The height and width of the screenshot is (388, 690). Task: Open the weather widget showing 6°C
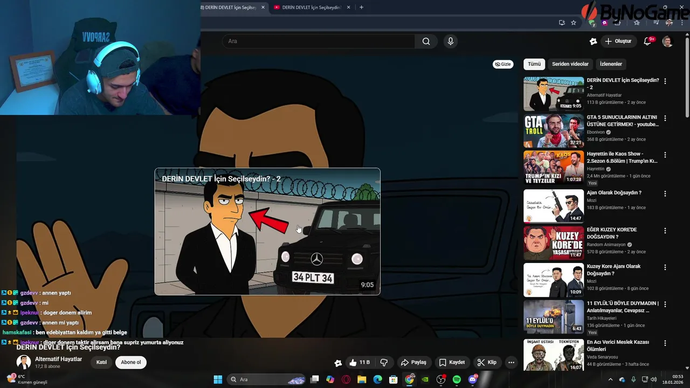pyautogui.click(x=26, y=379)
